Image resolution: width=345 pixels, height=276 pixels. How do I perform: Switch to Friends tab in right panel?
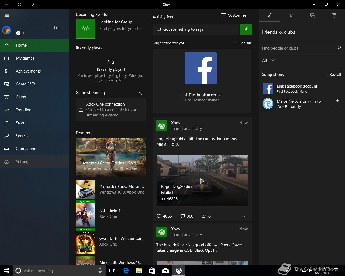tap(270, 16)
